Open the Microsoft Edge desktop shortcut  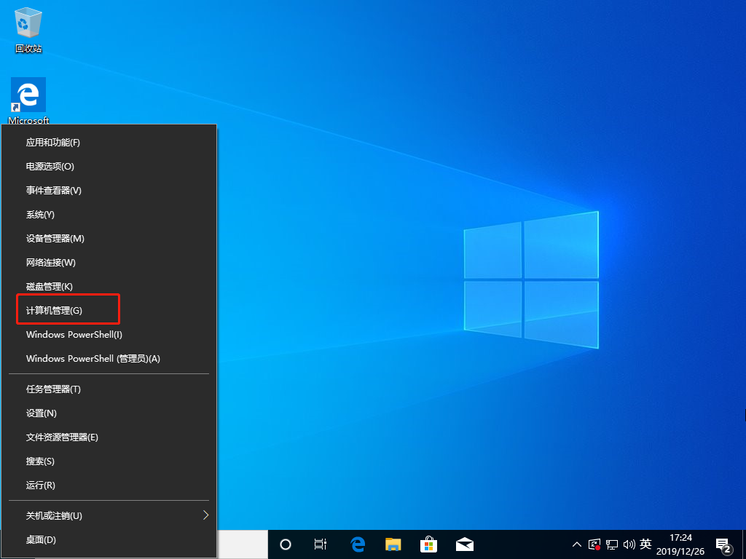pyautogui.click(x=28, y=96)
